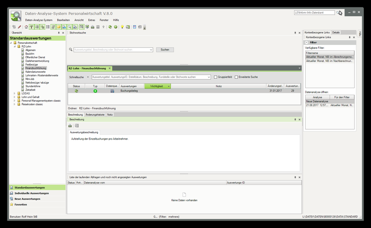Select the Kalendariumswerte tree item
The height and width of the screenshot is (228, 371).
(x=36, y=72)
